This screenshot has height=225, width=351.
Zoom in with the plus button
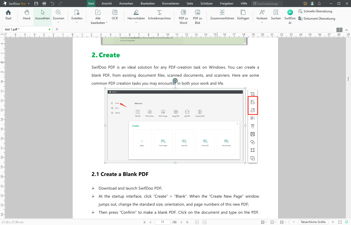pyautogui.click(x=333, y=222)
